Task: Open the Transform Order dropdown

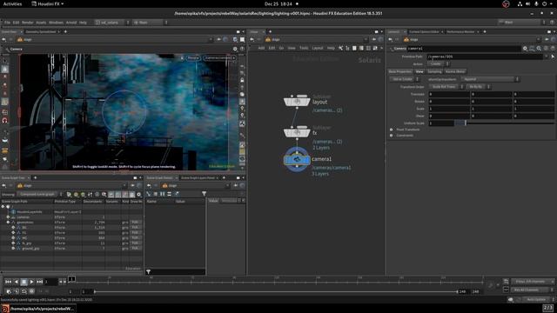Action: pyautogui.click(x=446, y=87)
